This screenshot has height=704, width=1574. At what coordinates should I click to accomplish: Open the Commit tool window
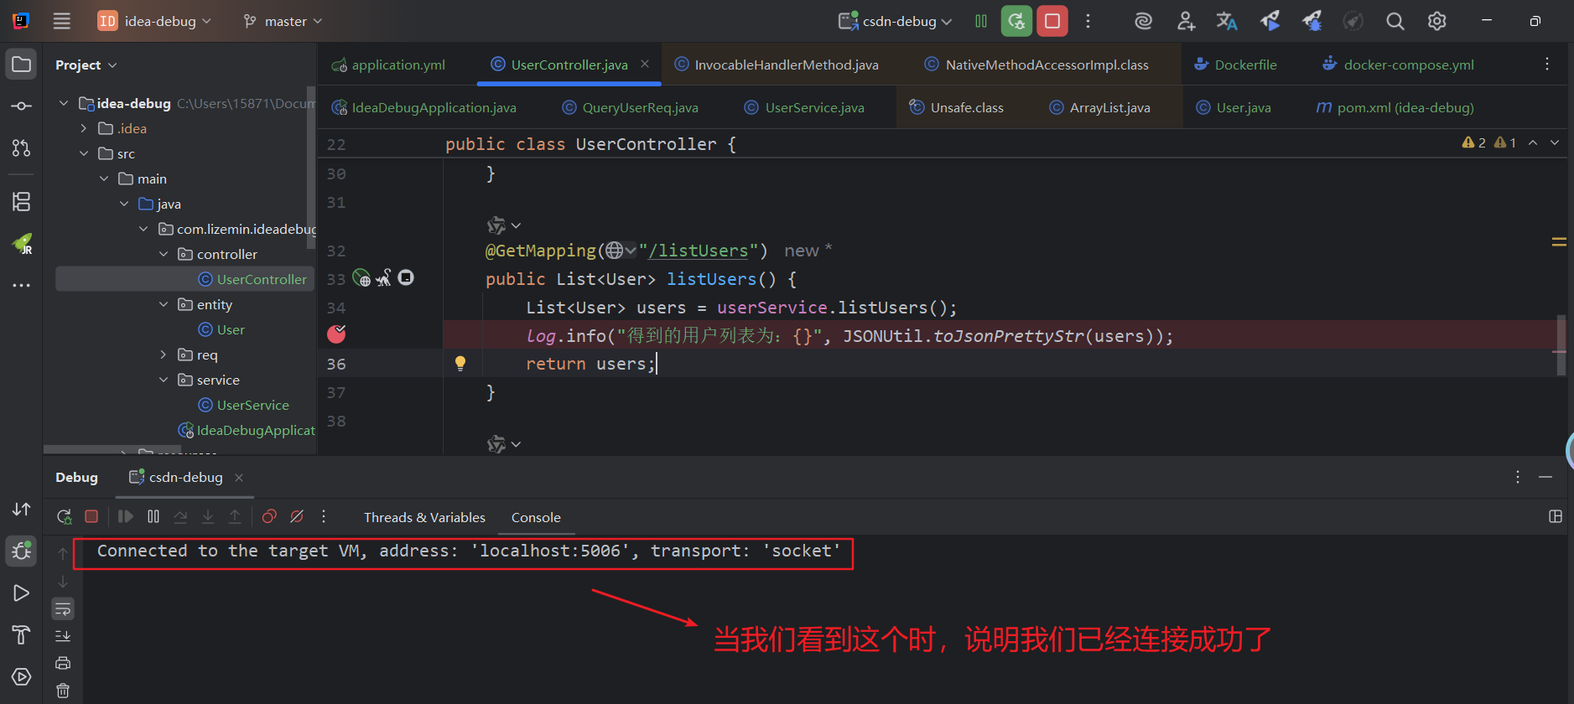coord(22,106)
